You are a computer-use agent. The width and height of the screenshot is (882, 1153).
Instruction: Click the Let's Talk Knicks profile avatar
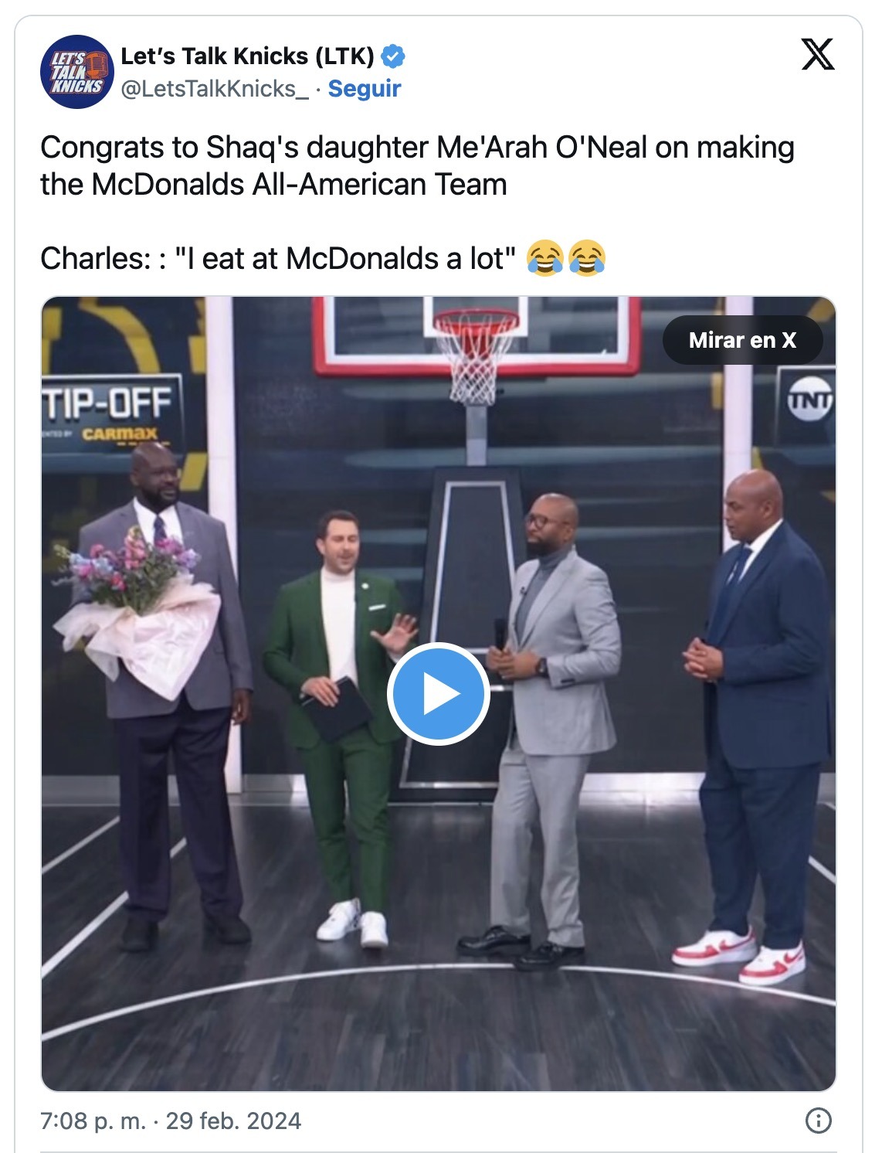77,72
